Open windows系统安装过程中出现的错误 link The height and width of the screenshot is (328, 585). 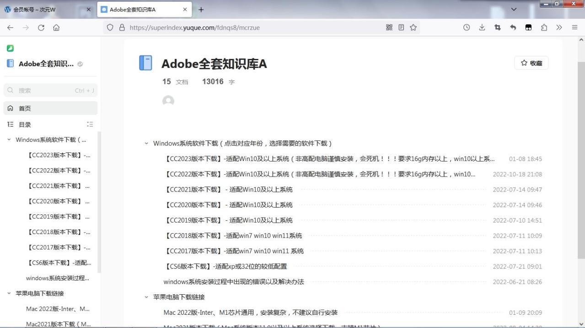[234, 282]
